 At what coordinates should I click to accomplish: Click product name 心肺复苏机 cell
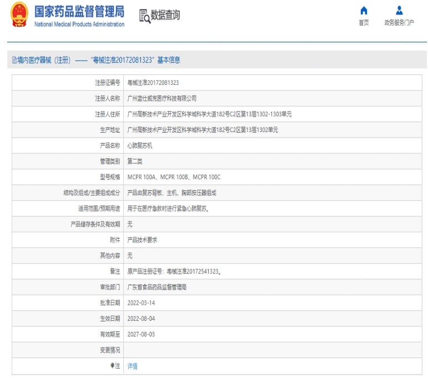140,145
